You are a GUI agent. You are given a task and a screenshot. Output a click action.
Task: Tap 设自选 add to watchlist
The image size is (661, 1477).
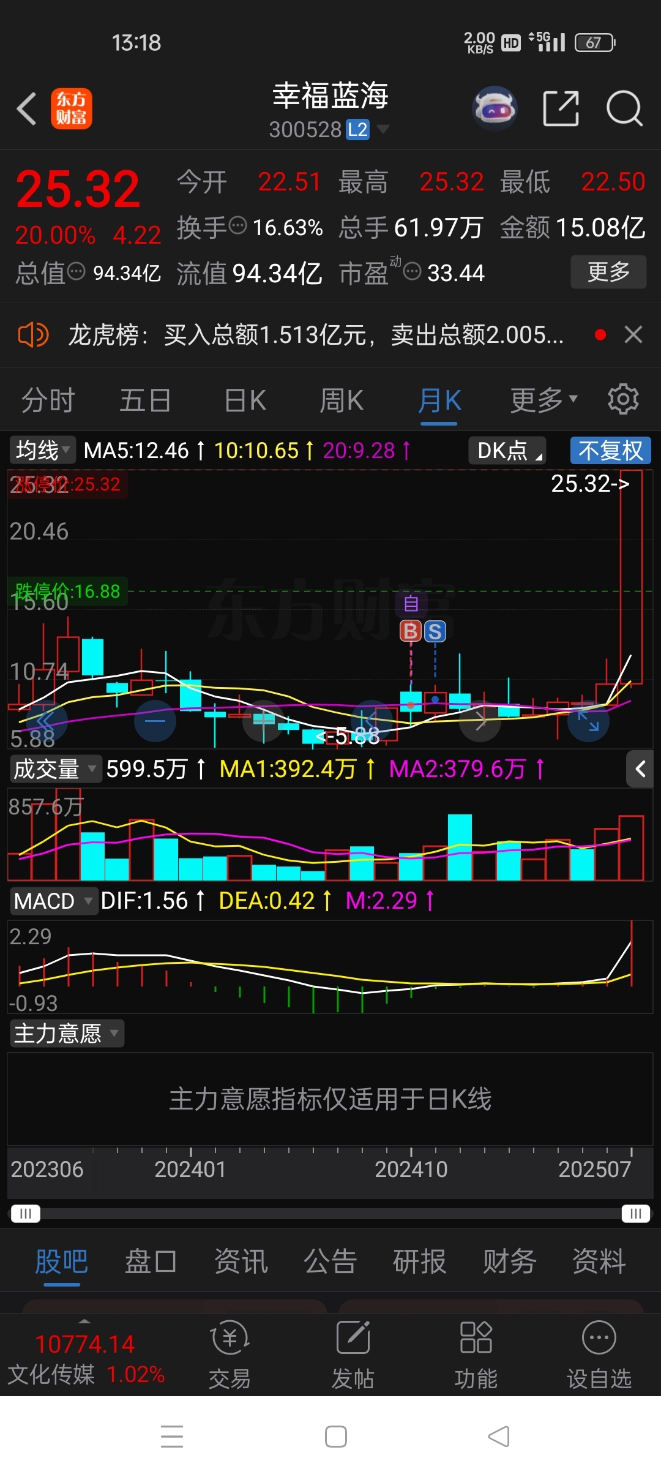click(x=599, y=1355)
